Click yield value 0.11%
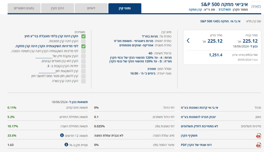 [x=12, y=108]
